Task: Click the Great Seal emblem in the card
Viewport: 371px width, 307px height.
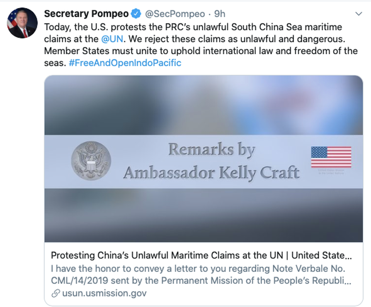Action: (91, 160)
